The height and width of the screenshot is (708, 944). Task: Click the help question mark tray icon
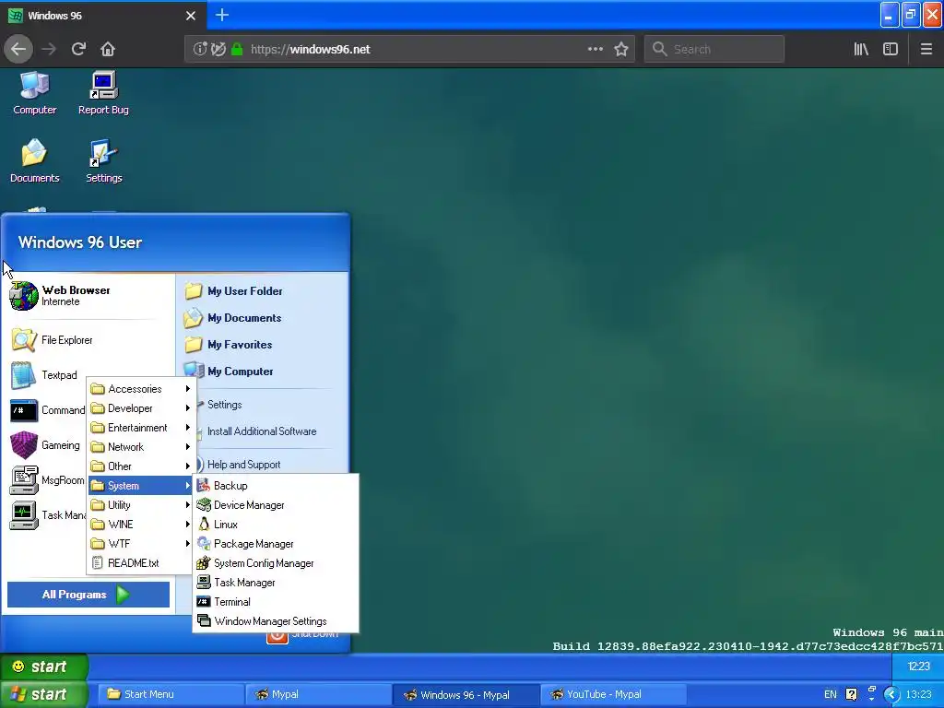pos(851,695)
